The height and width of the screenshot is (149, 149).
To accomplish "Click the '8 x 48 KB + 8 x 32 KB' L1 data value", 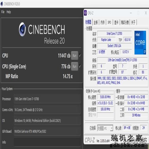I will 136,97.
